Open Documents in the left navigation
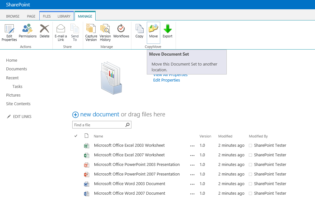Image resolution: width=315 pixels, height=211 pixels. pyautogui.click(x=17, y=69)
